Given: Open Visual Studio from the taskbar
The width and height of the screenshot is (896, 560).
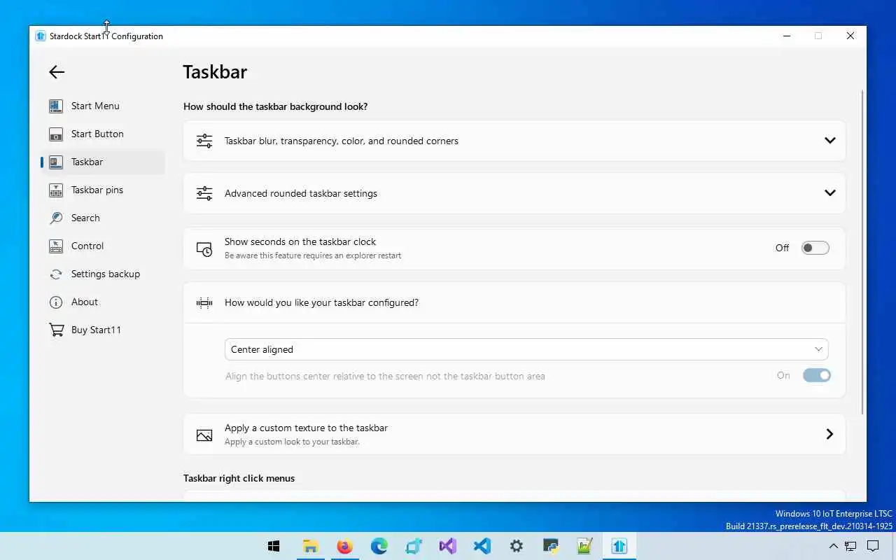Looking at the screenshot, I should click(447, 546).
